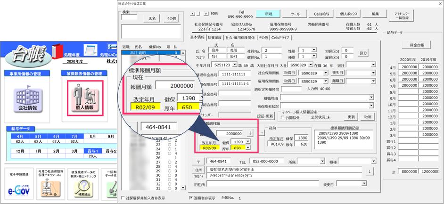Open the 種別 dropdown
Screen dimensions: 444x204
(313, 57)
